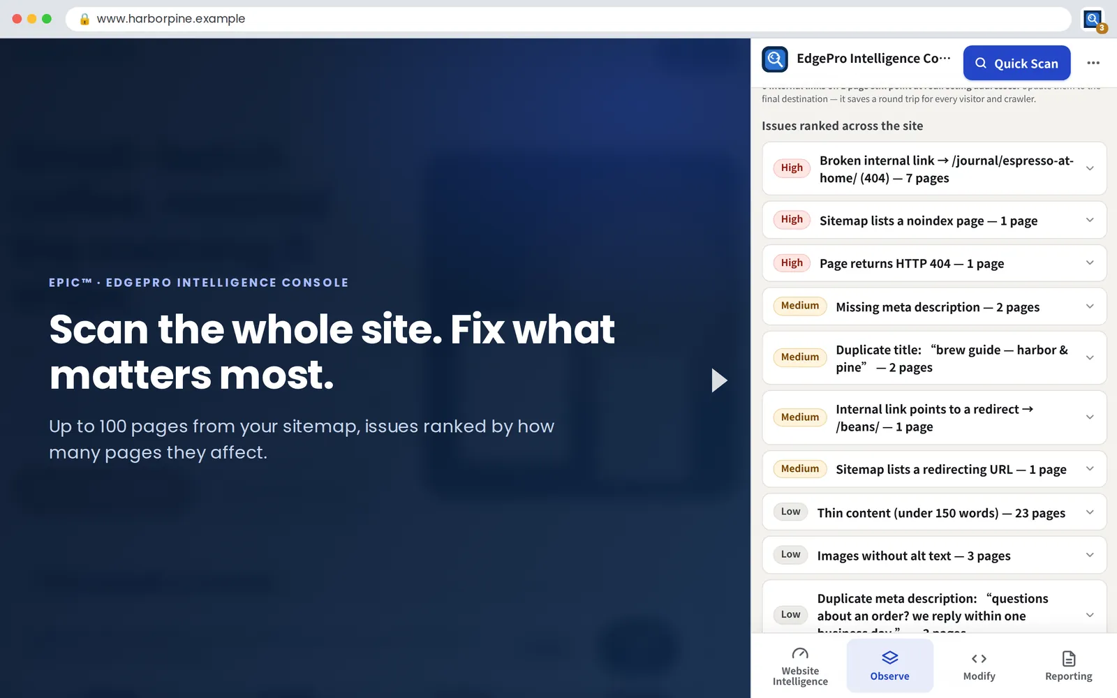Expand Thin content issue chevron

tap(1090, 512)
